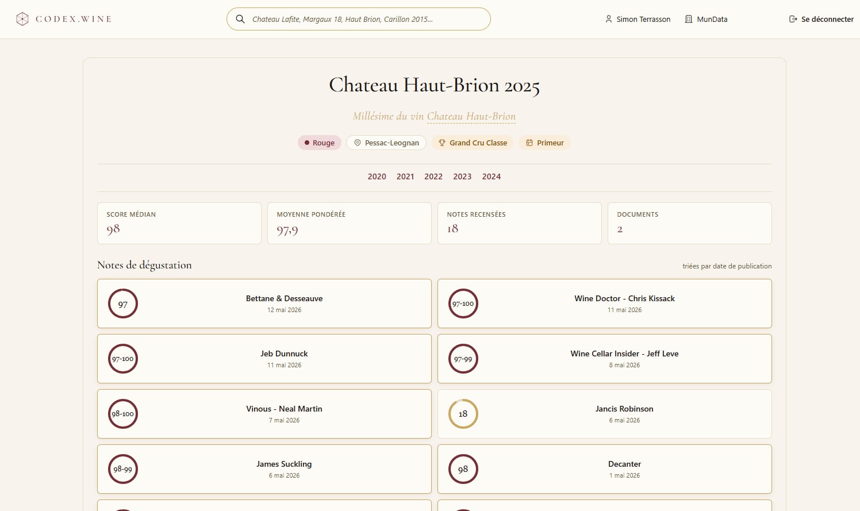The width and height of the screenshot is (860, 511).
Task: Click the 98-99 score circle for James Suckling
Action: pyautogui.click(x=123, y=469)
